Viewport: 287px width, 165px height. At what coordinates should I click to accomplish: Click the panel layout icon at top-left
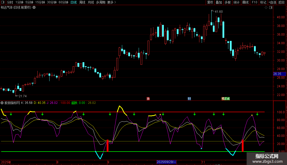pos(3,3)
